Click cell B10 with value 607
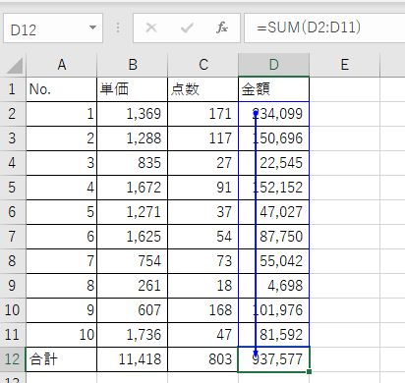 click(x=133, y=310)
